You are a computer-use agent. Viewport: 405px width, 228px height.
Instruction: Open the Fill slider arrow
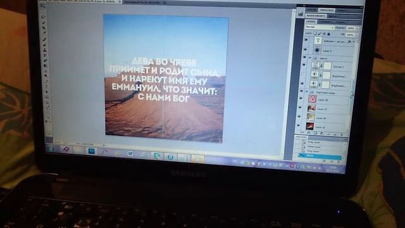tap(357, 35)
